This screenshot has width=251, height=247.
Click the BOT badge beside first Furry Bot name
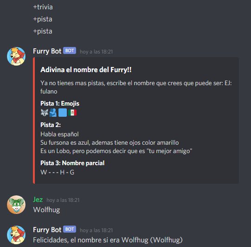click(x=70, y=51)
